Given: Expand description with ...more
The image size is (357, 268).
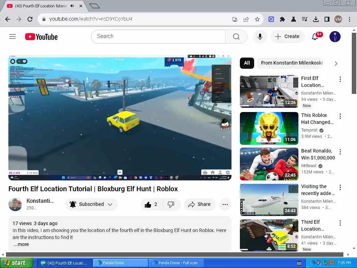Looking at the screenshot, I should pos(21,245).
